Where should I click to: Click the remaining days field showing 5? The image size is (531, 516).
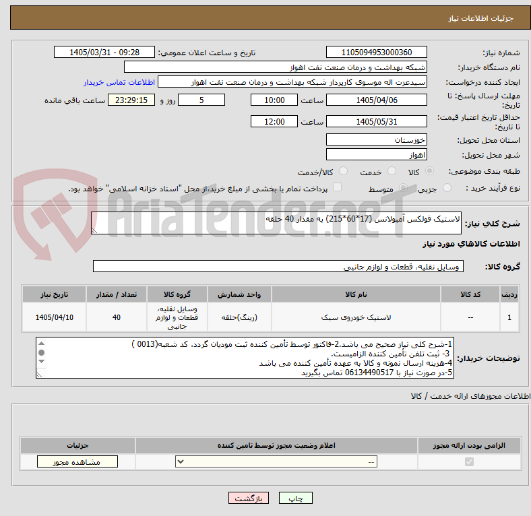coord(201,100)
